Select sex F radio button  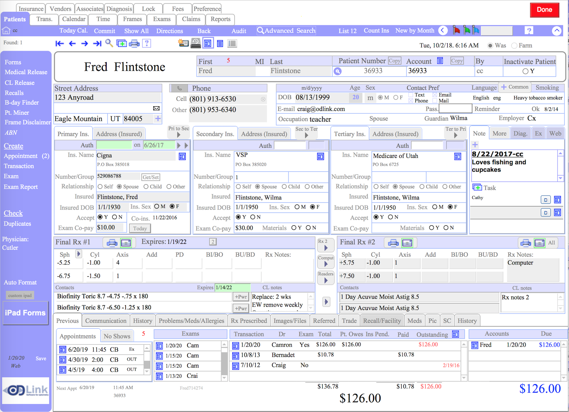(x=395, y=97)
